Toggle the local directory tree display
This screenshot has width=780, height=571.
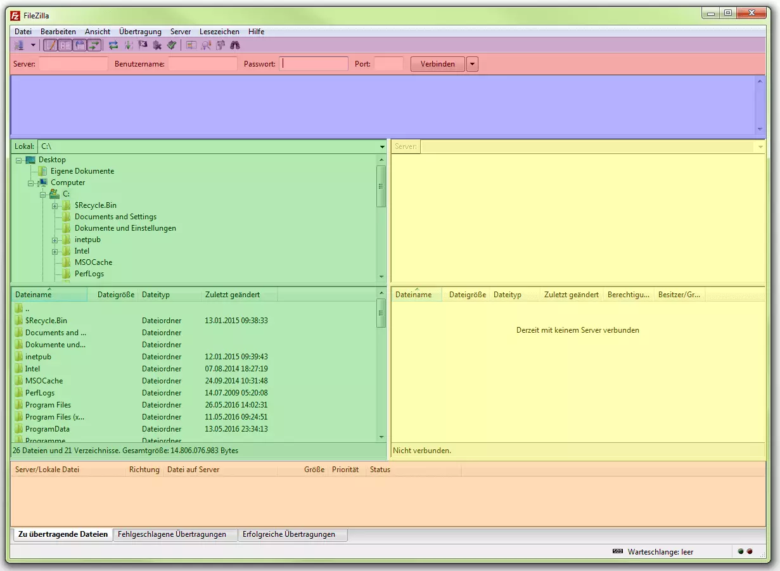pyautogui.click(x=65, y=45)
